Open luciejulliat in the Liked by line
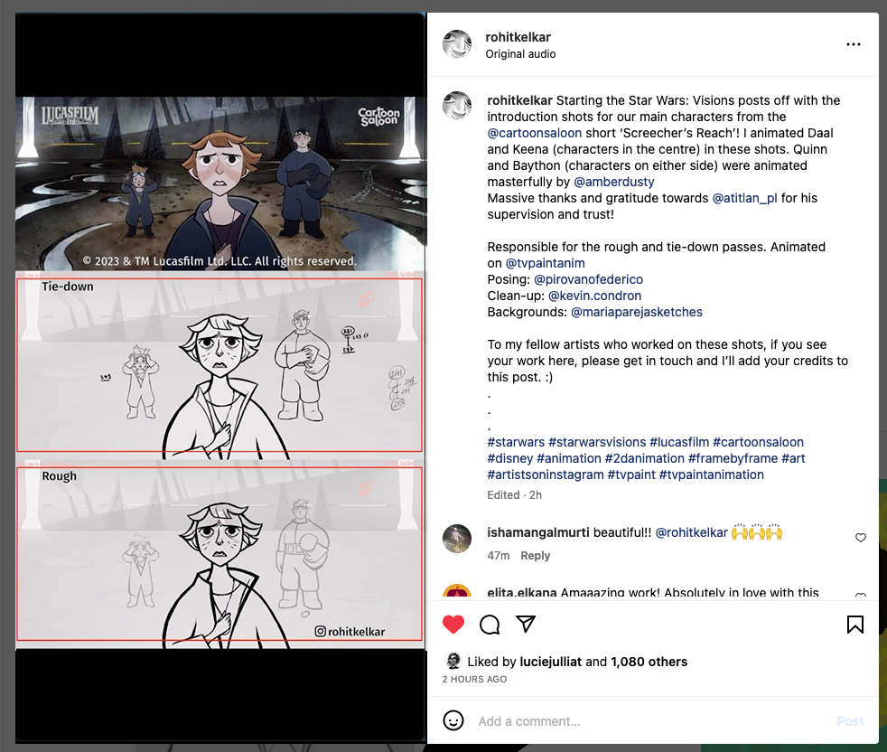887x752 pixels. tap(550, 662)
